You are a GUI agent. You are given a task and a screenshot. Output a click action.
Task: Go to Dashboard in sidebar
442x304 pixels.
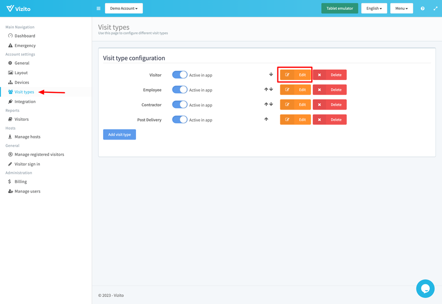pyautogui.click(x=25, y=36)
